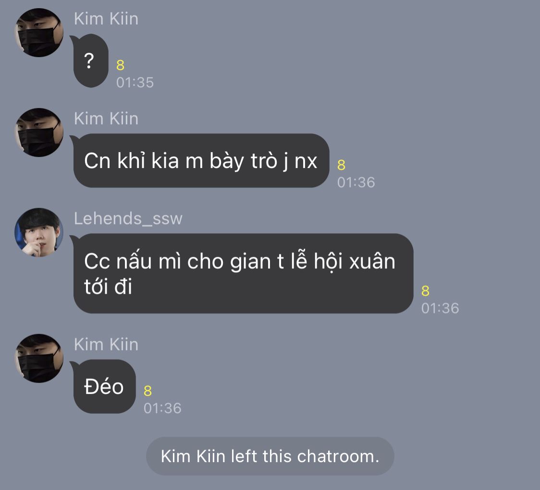Tap the 01:36 timestamp beside the "Đéo" message
540x490 pixels.
(x=162, y=408)
